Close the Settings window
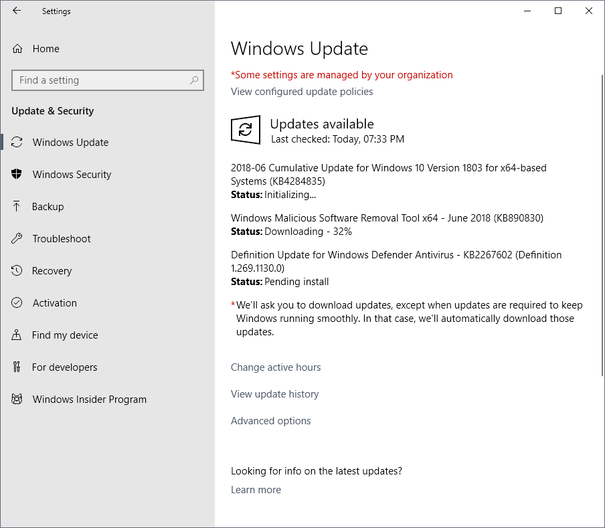This screenshot has height=528, width=605. pos(589,11)
